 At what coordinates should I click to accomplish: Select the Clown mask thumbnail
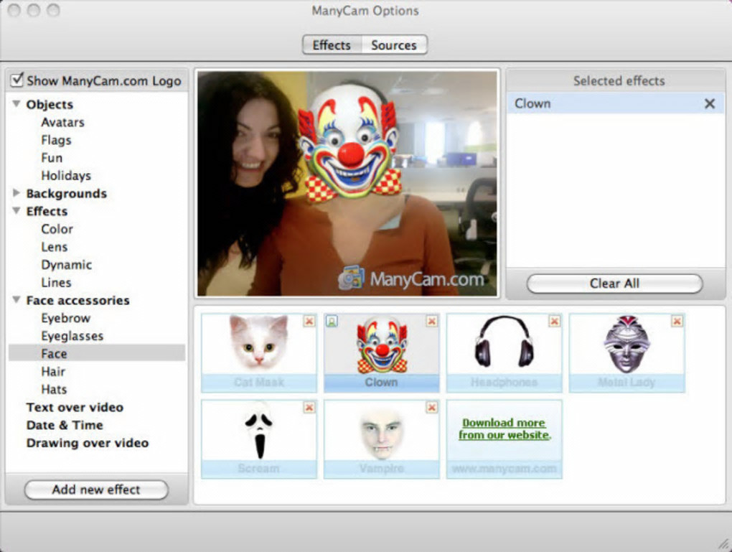[381, 352]
